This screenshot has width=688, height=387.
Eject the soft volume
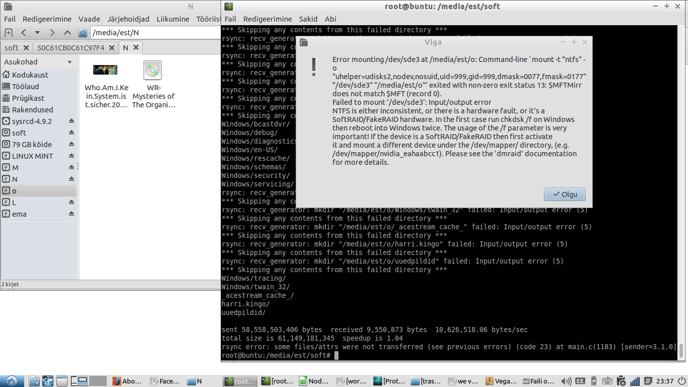[71, 133]
